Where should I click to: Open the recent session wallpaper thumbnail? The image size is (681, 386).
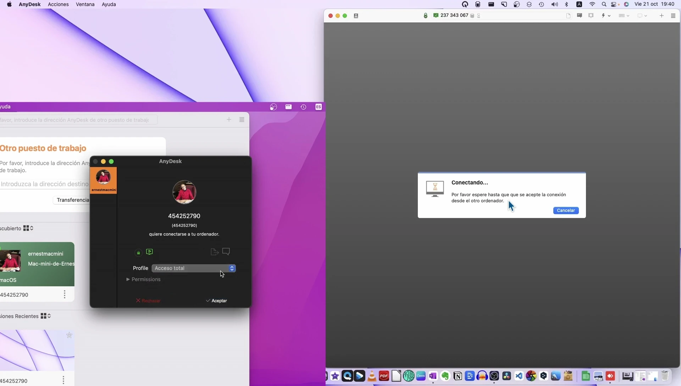pyautogui.click(x=37, y=351)
